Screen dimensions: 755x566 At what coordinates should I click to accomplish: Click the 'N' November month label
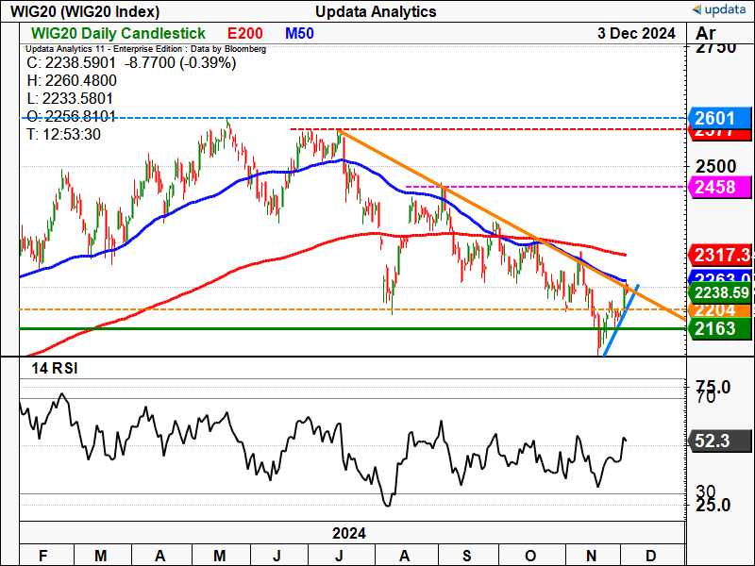click(x=592, y=556)
